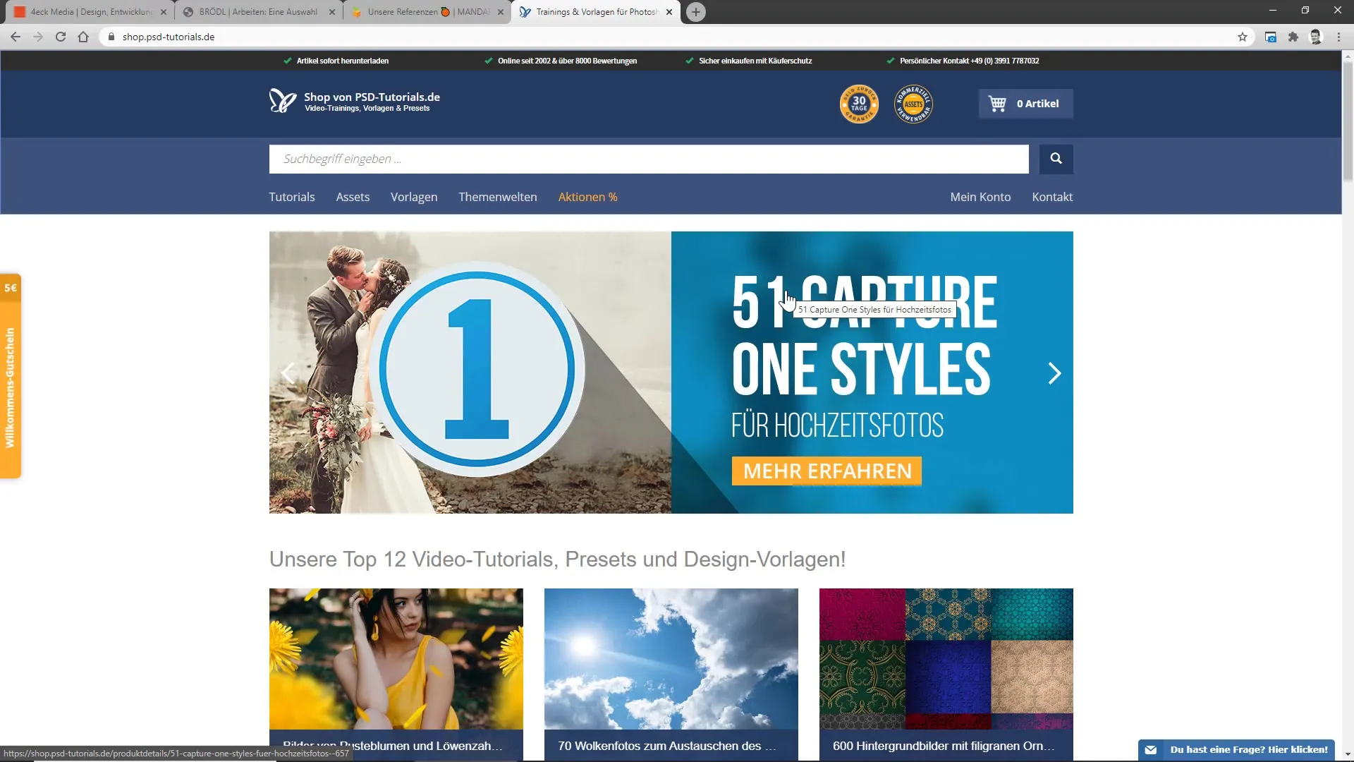Image resolution: width=1354 pixels, height=762 pixels.
Task: Close the Unsere Referenzen MANDA tab
Action: 501,12
